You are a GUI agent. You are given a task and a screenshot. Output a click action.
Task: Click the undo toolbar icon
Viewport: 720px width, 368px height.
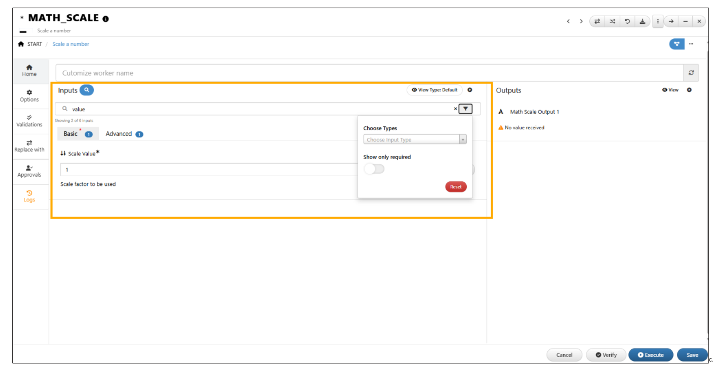click(x=627, y=21)
